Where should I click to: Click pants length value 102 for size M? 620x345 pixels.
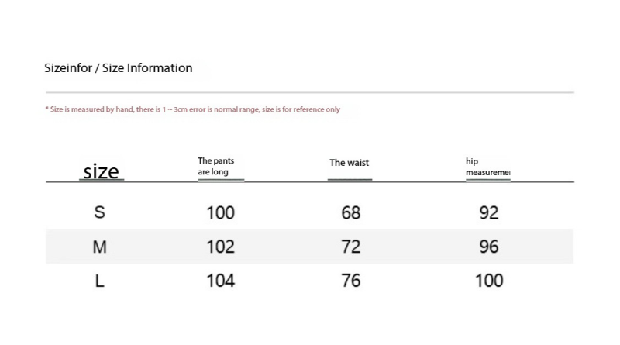(x=220, y=247)
